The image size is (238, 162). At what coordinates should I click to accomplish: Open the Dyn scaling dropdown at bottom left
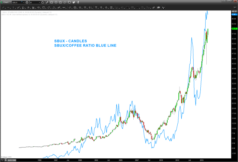point(3,160)
